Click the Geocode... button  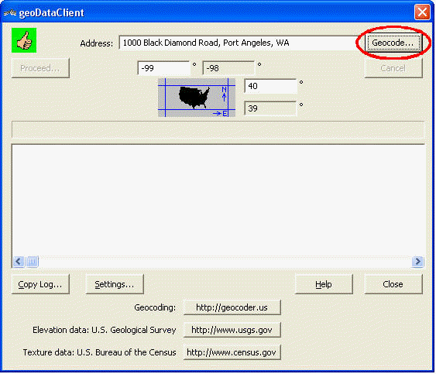(393, 43)
